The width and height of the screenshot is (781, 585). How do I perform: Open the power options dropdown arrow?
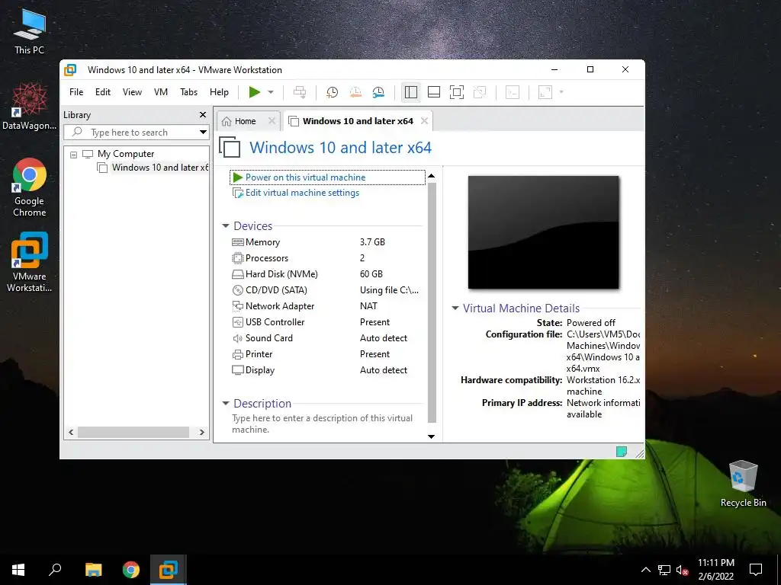271,92
